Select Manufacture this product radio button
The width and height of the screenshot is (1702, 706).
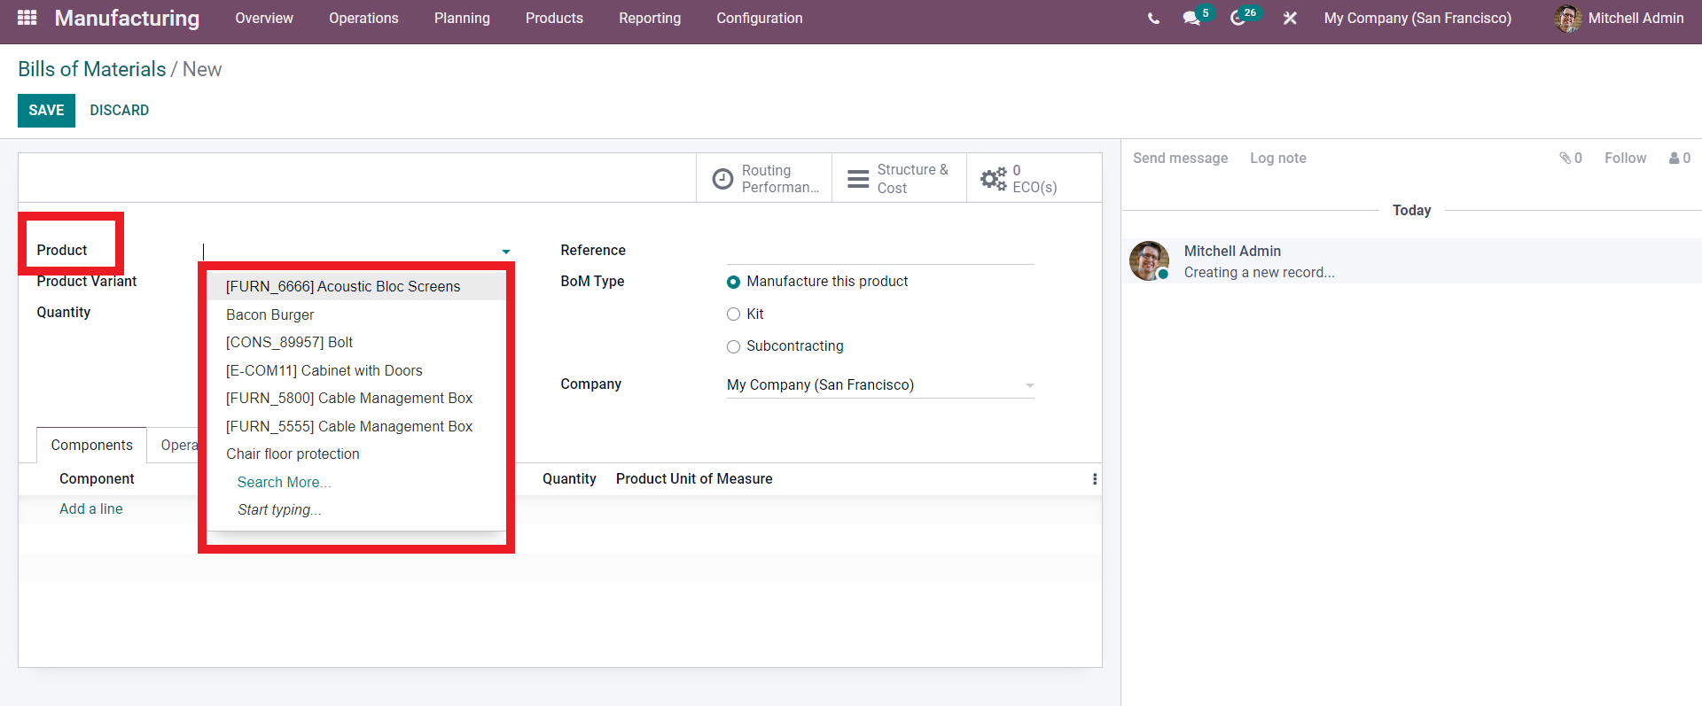(733, 282)
